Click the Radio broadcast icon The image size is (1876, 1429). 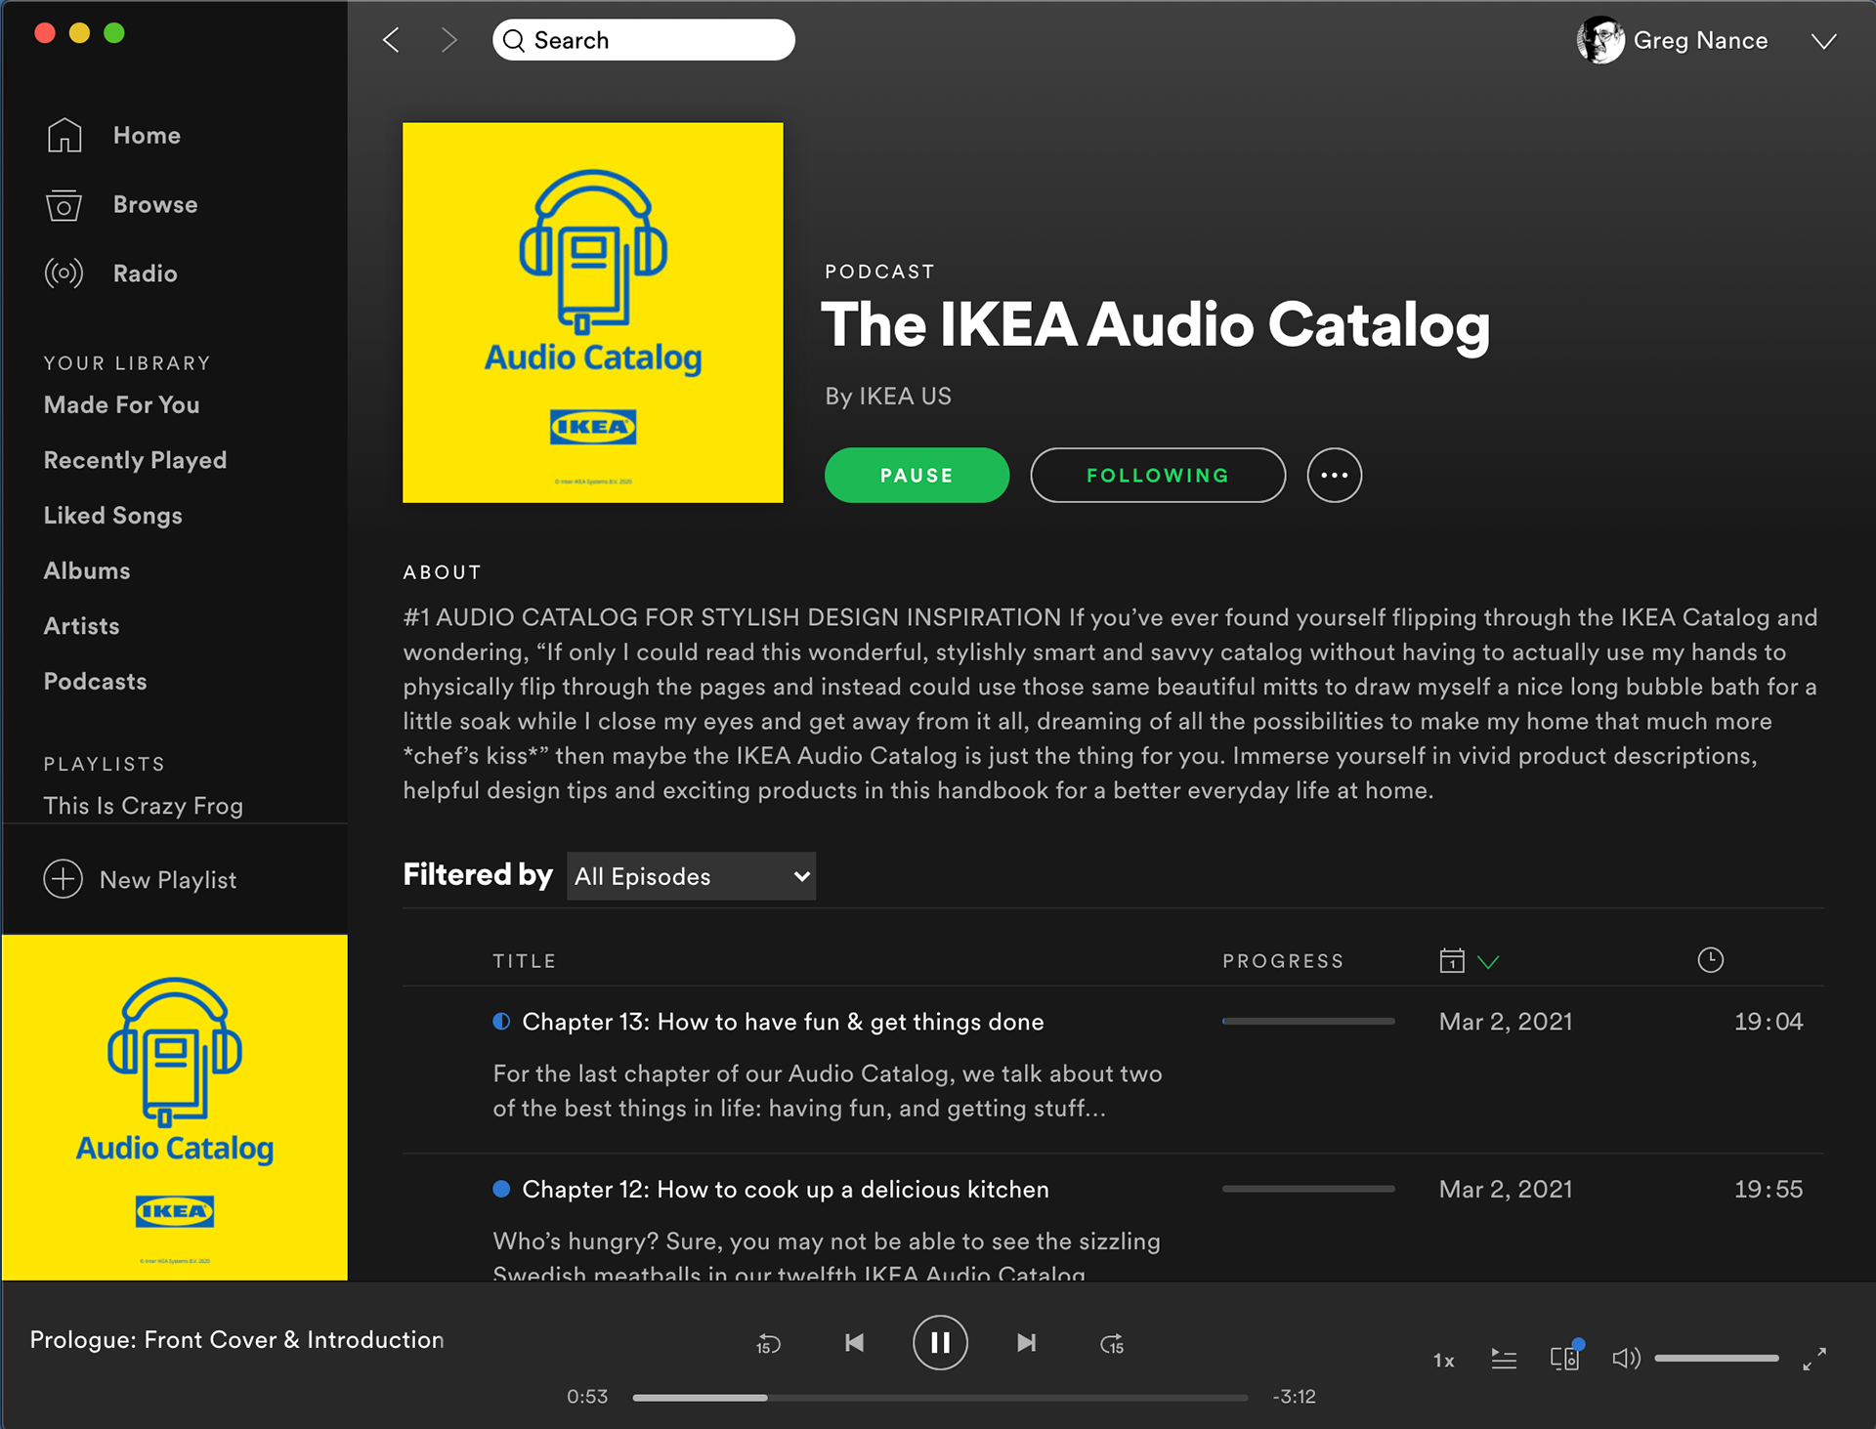64,273
